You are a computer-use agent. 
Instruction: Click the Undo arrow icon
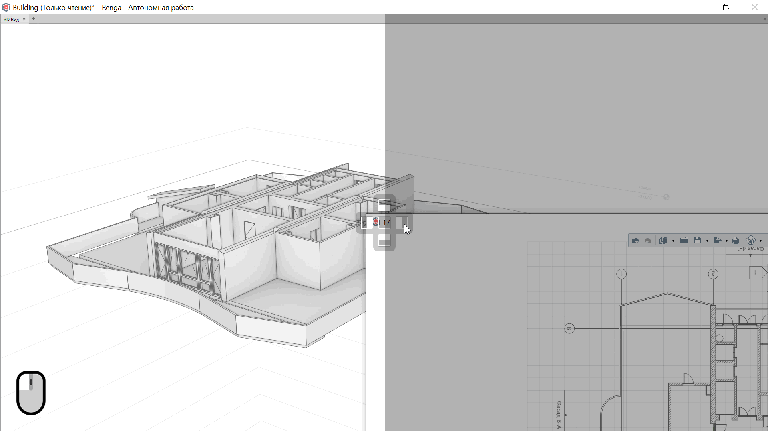click(x=635, y=241)
